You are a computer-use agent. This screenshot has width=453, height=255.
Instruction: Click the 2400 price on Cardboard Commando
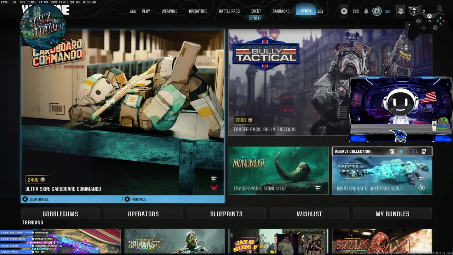click(x=33, y=180)
